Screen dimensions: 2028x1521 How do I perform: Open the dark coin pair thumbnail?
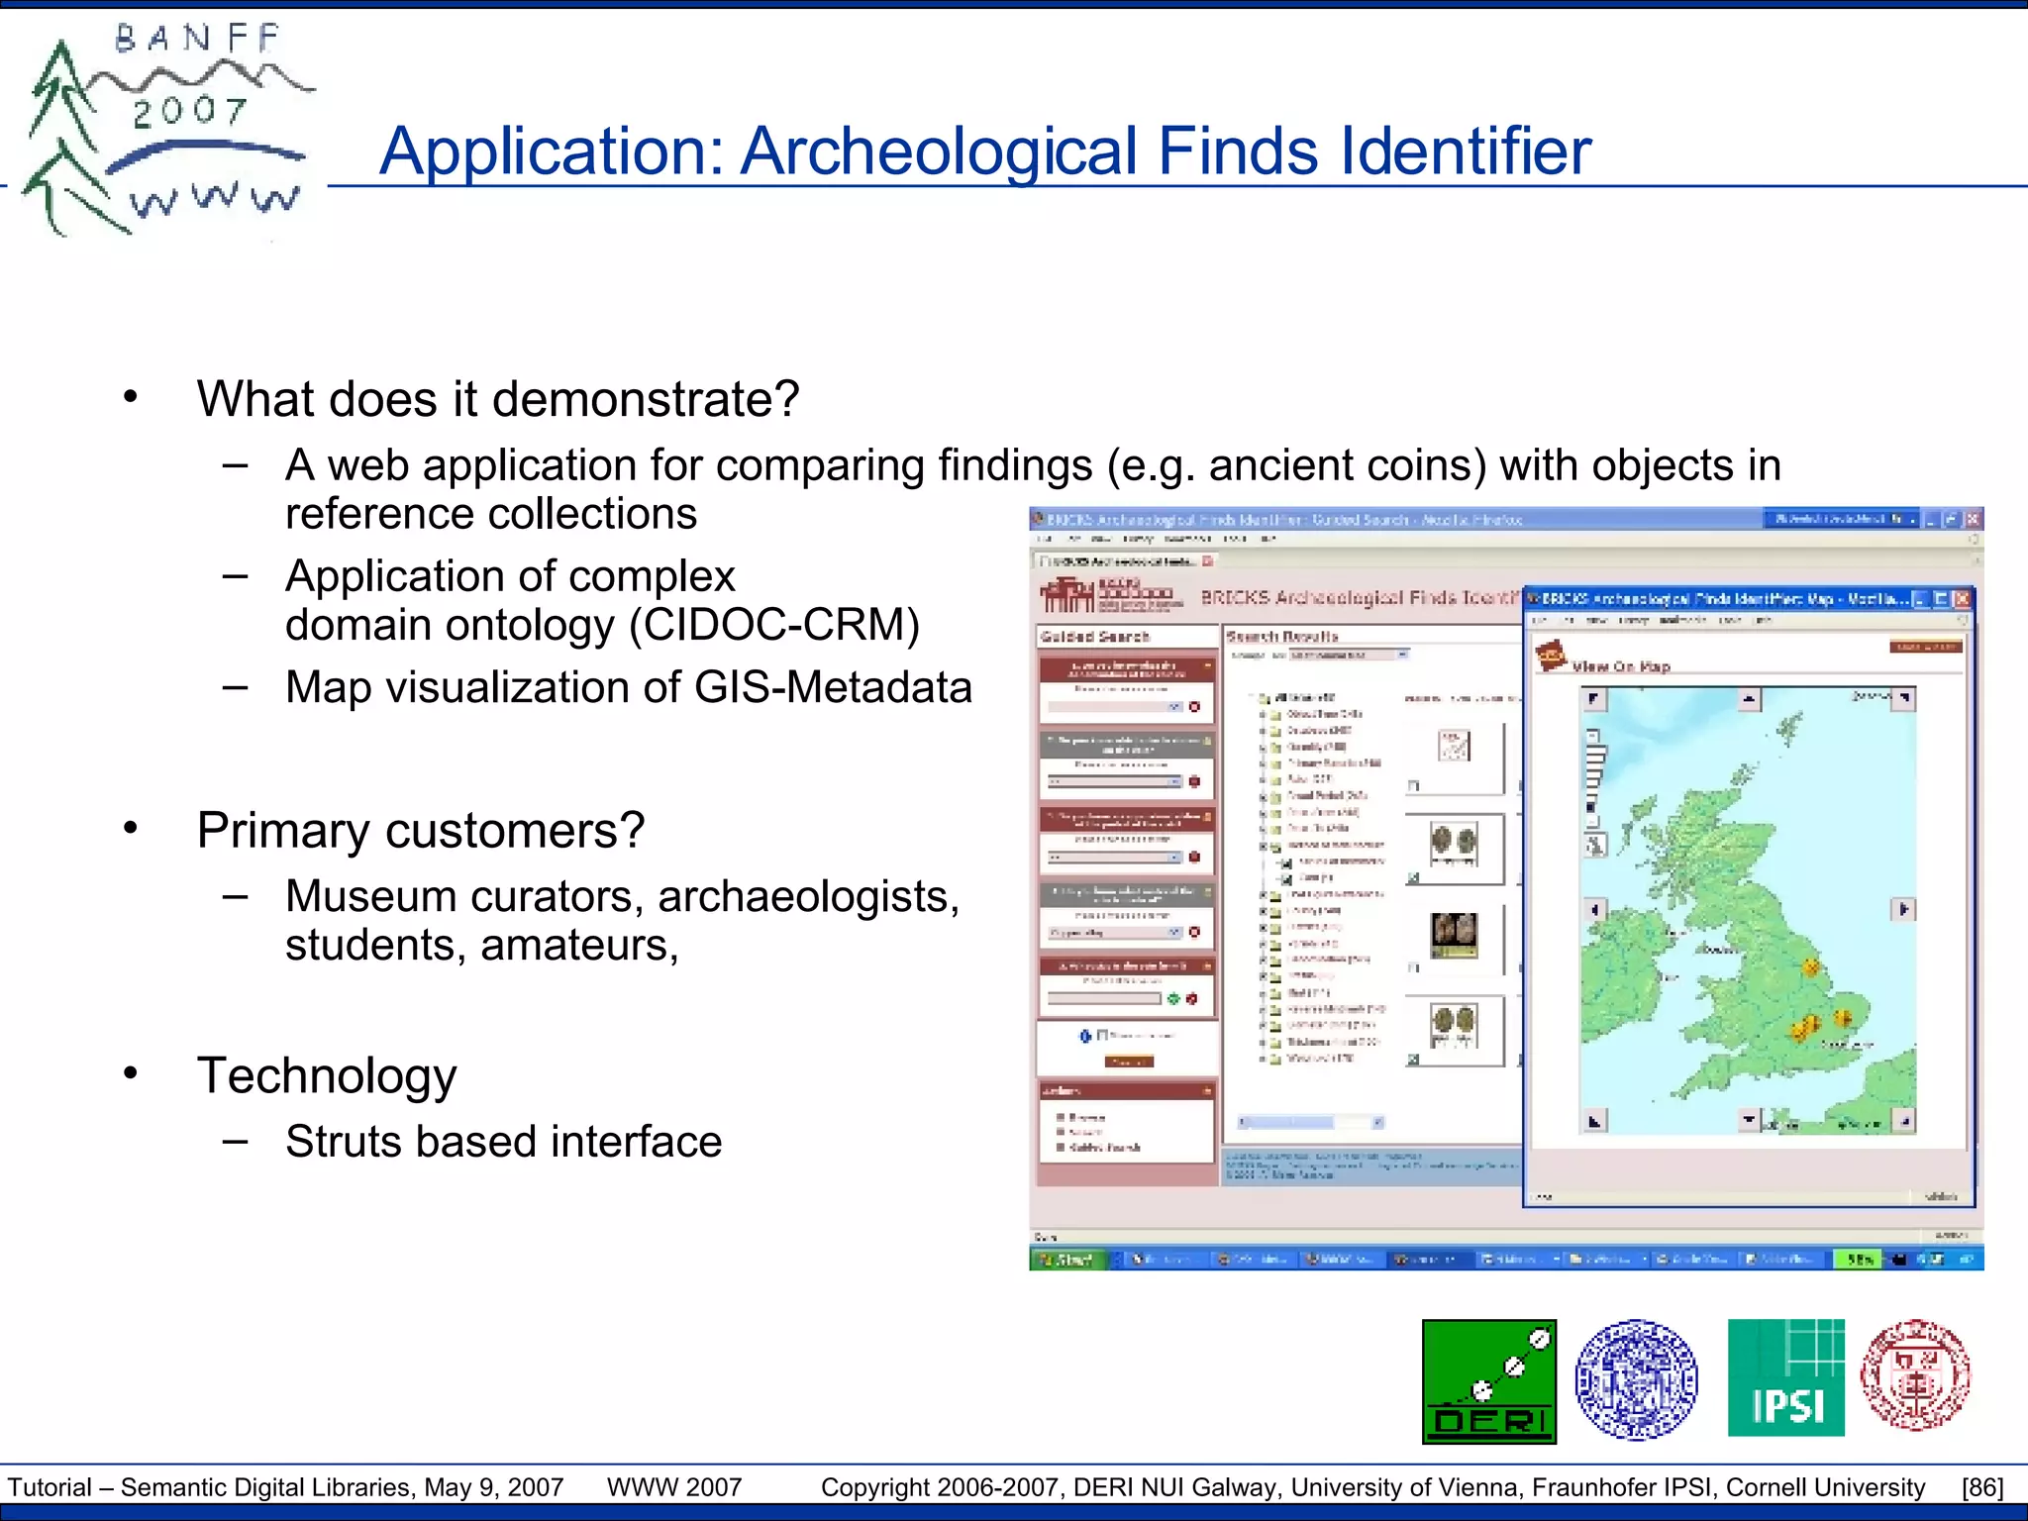click(1454, 935)
